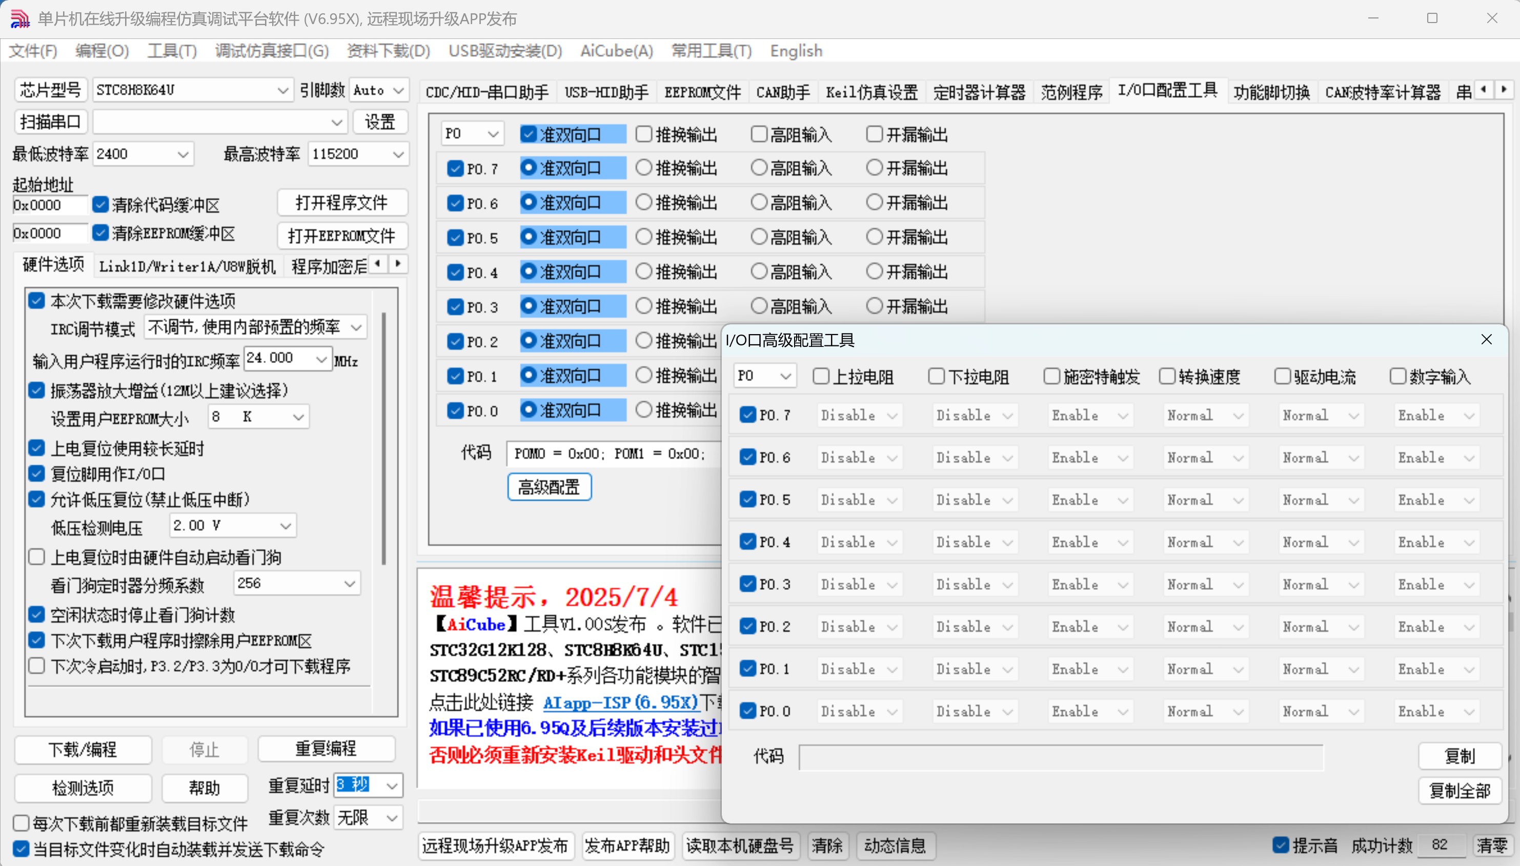The image size is (1520, 866).
Task: Select 推挽输出 radio for P0.7
Action: point(644,168)
